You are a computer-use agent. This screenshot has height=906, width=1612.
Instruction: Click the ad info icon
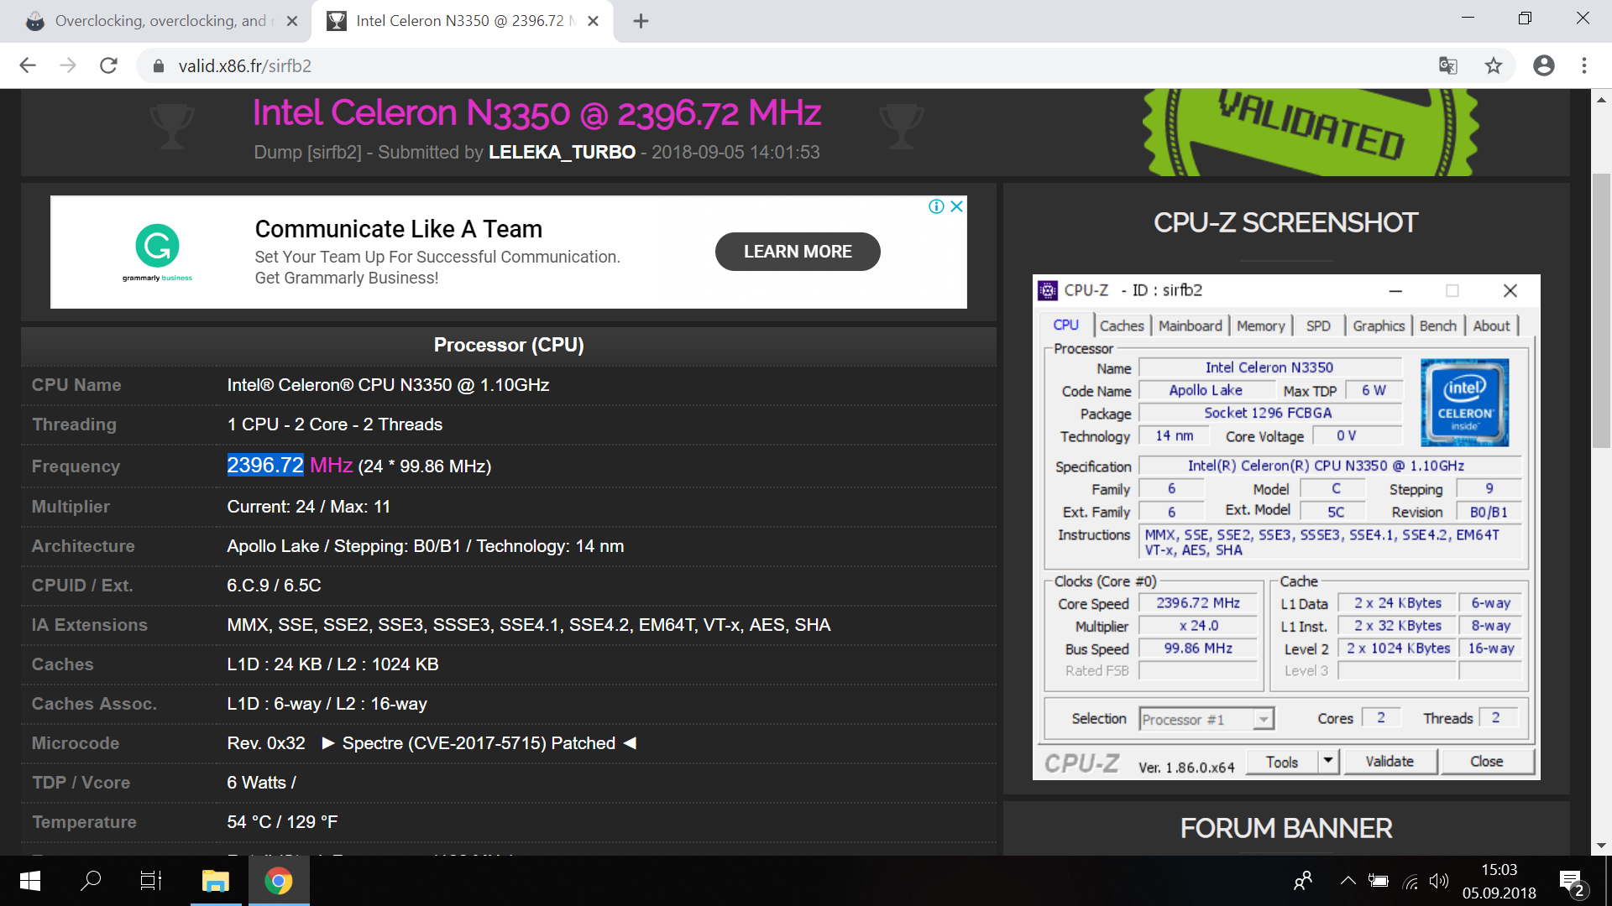pos(937,206)
